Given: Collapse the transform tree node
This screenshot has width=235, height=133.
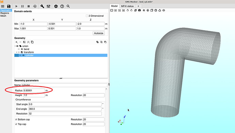Looking at the screenshot, I should click(17, 52).
